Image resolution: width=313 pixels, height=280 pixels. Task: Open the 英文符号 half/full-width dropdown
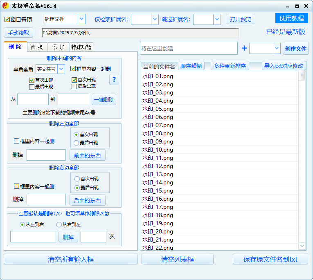tap(61, 69)
